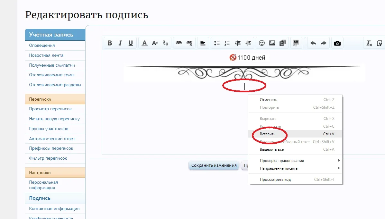The image size is (385, 219).
Task: Create a numbered list
Action: coord(227,43)
